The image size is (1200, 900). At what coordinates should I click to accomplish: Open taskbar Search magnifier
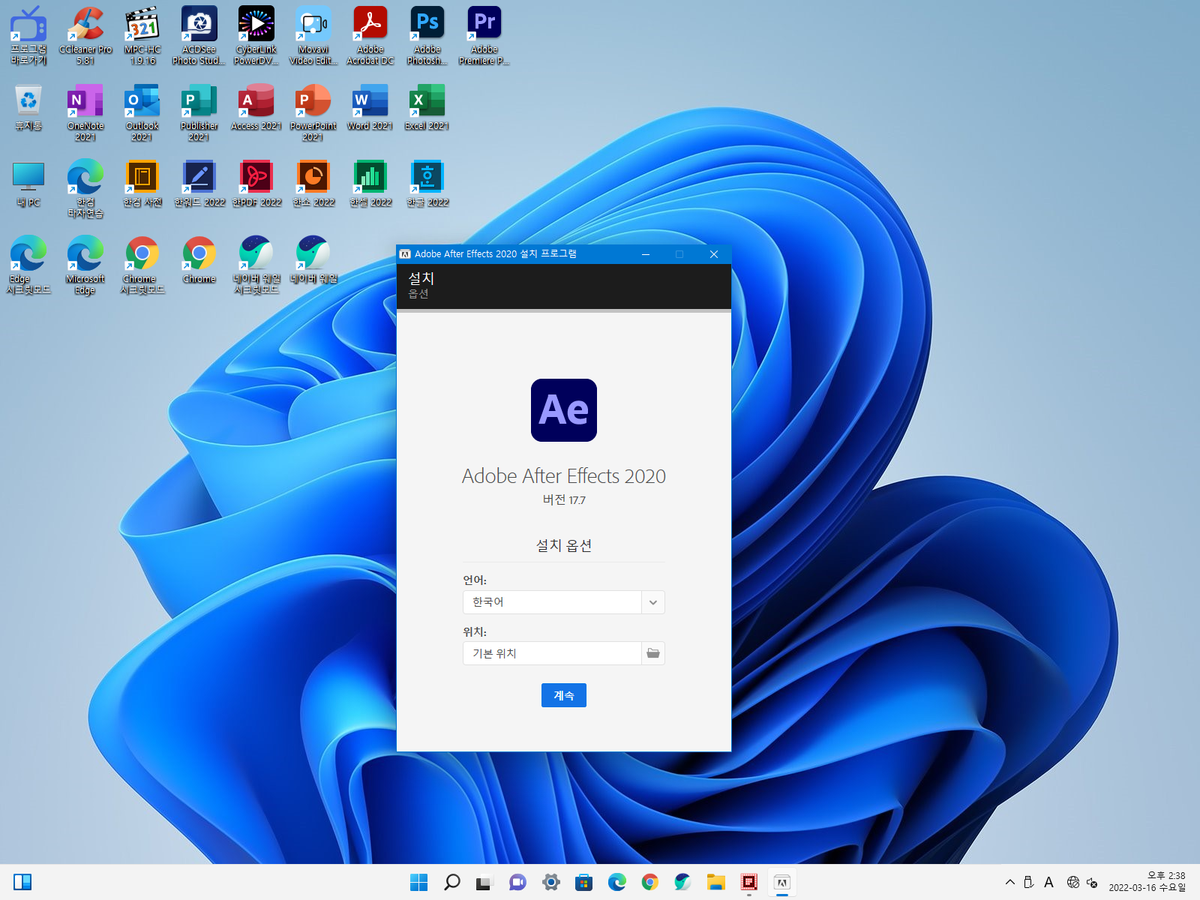452,882
